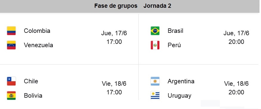261x109 pixels.
Task: Select the Uruguay flag icon
Action: [x=155, y=95]
